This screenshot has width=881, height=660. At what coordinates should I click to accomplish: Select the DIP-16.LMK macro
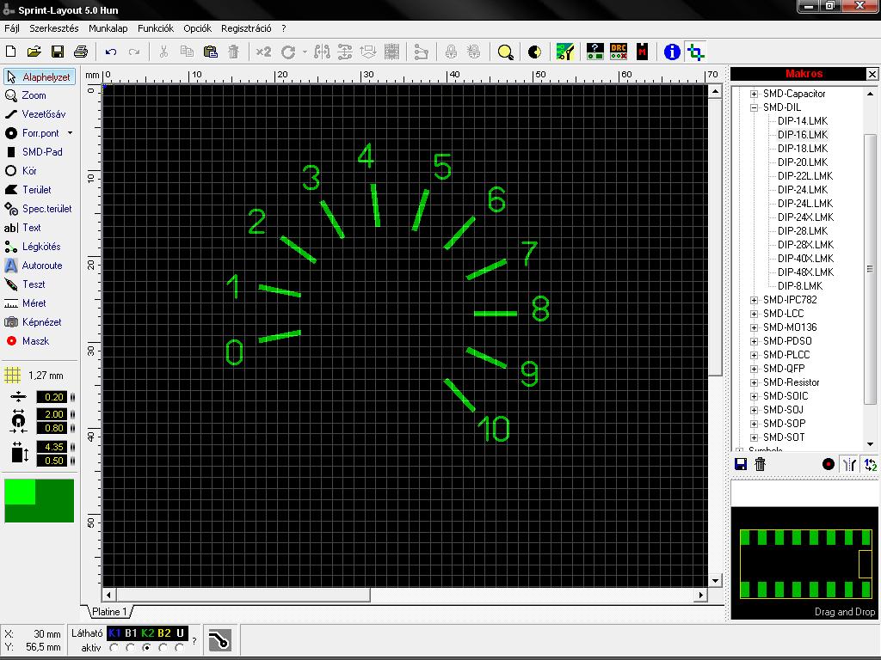point(803,135)
